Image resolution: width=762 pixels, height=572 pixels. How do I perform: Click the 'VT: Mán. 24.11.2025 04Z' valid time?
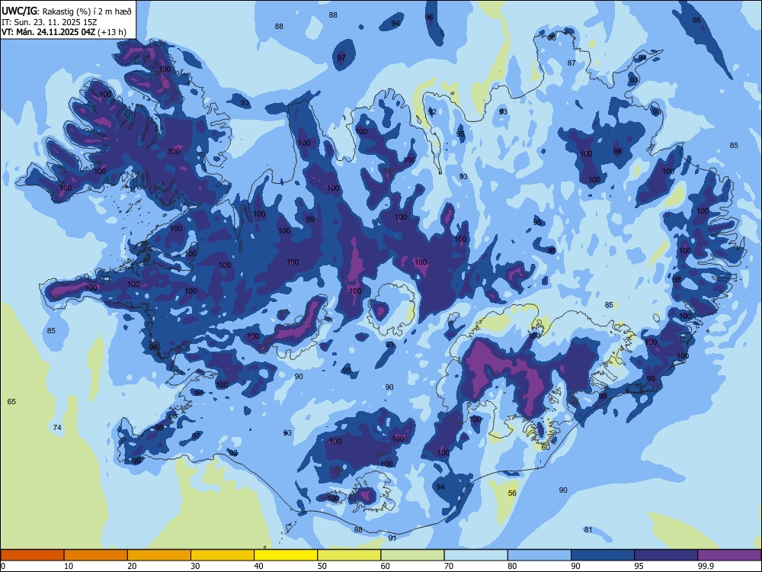[49, 32]
